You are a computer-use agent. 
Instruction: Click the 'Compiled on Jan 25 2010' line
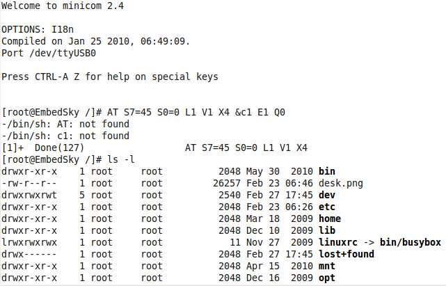tap(95, 41)
